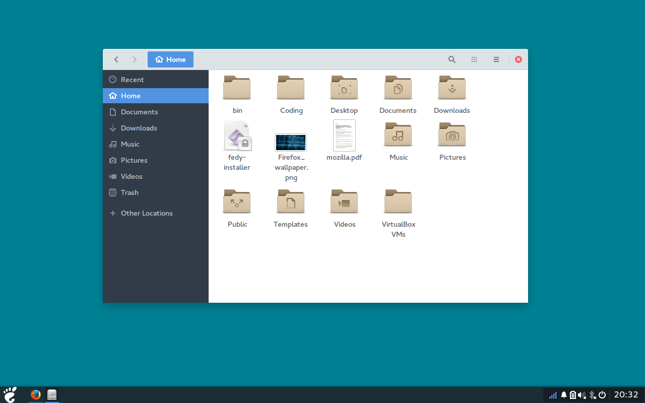Choose Other Locations in the sidebar
This screenshot has width=645, height=403.
tap(156, 213)
